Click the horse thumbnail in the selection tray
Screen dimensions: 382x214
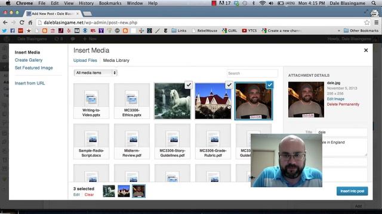pos(109,191)
